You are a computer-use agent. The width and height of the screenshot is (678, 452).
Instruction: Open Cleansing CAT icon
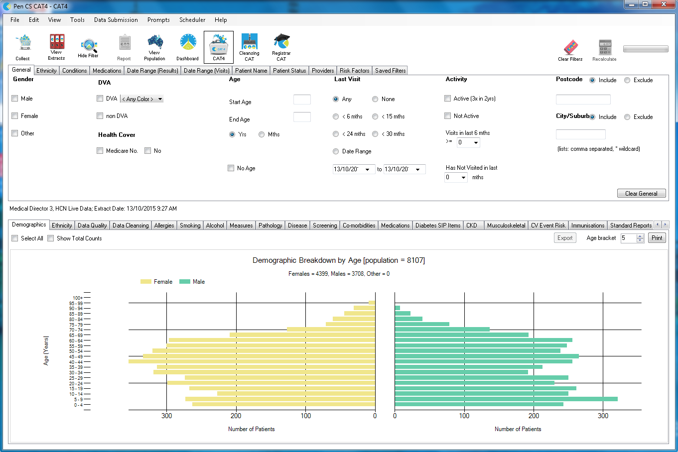[x=249, y=41]
